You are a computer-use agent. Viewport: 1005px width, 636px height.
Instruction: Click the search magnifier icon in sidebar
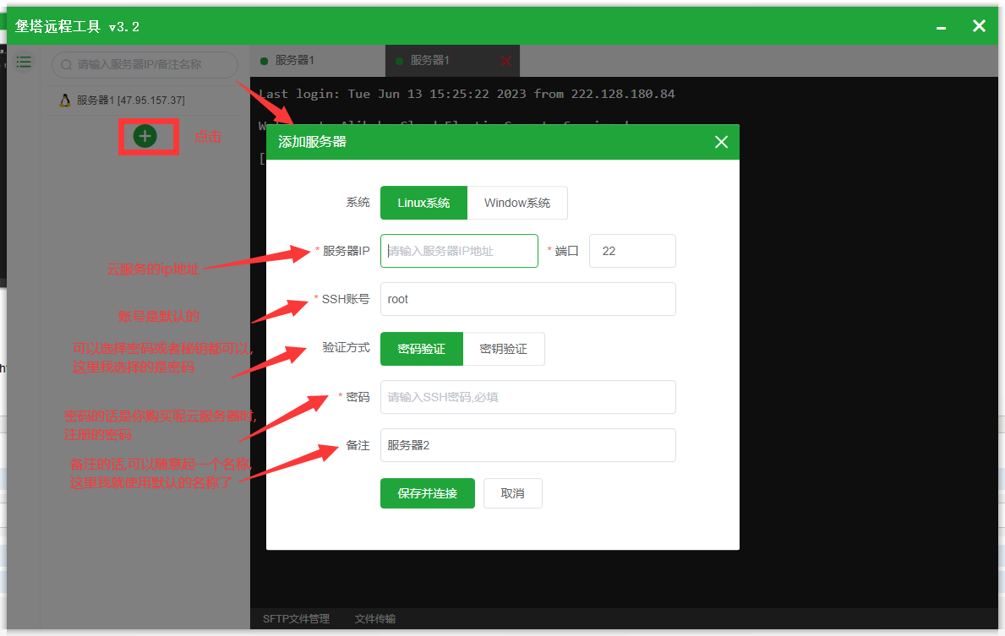tap(66, 65)
